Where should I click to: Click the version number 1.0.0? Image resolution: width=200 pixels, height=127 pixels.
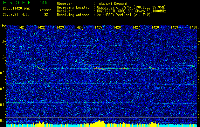(x=43, y=3)
